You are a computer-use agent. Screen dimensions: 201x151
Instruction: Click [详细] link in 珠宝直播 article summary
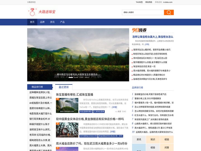(x=114, y=107)
